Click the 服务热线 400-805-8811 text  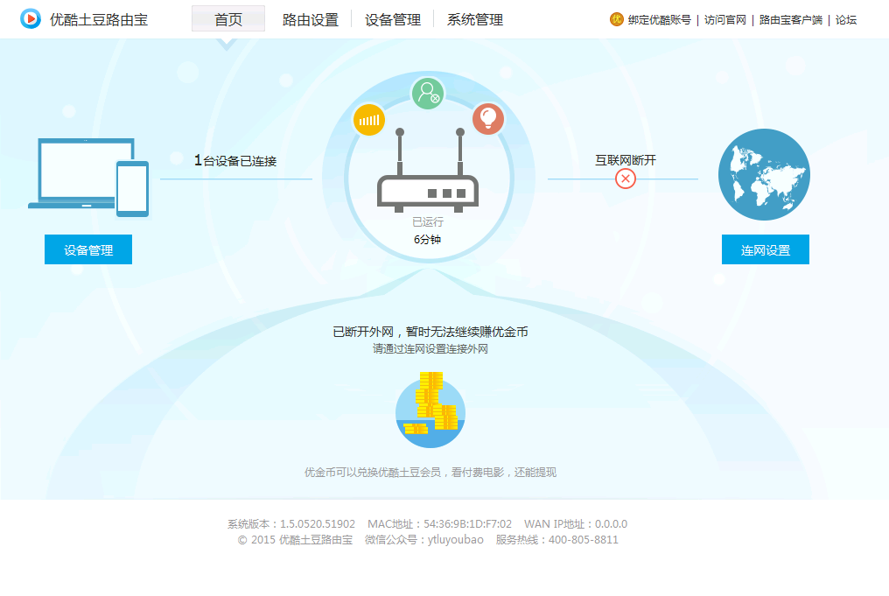[556, 540]
